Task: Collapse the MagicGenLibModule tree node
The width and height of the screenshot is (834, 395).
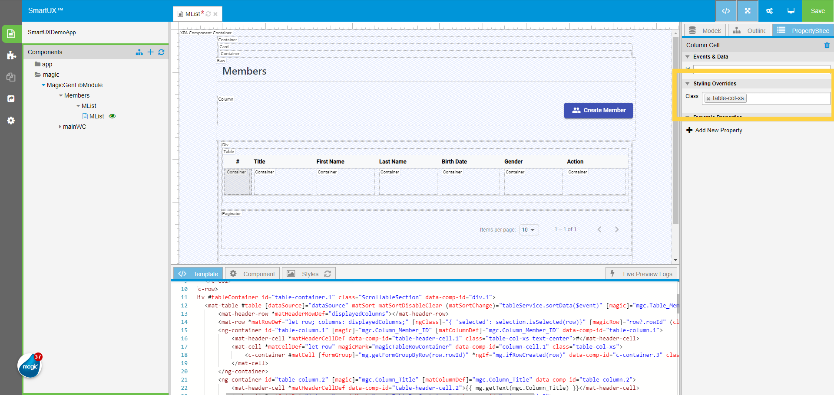Action: (x=43, y=85)
